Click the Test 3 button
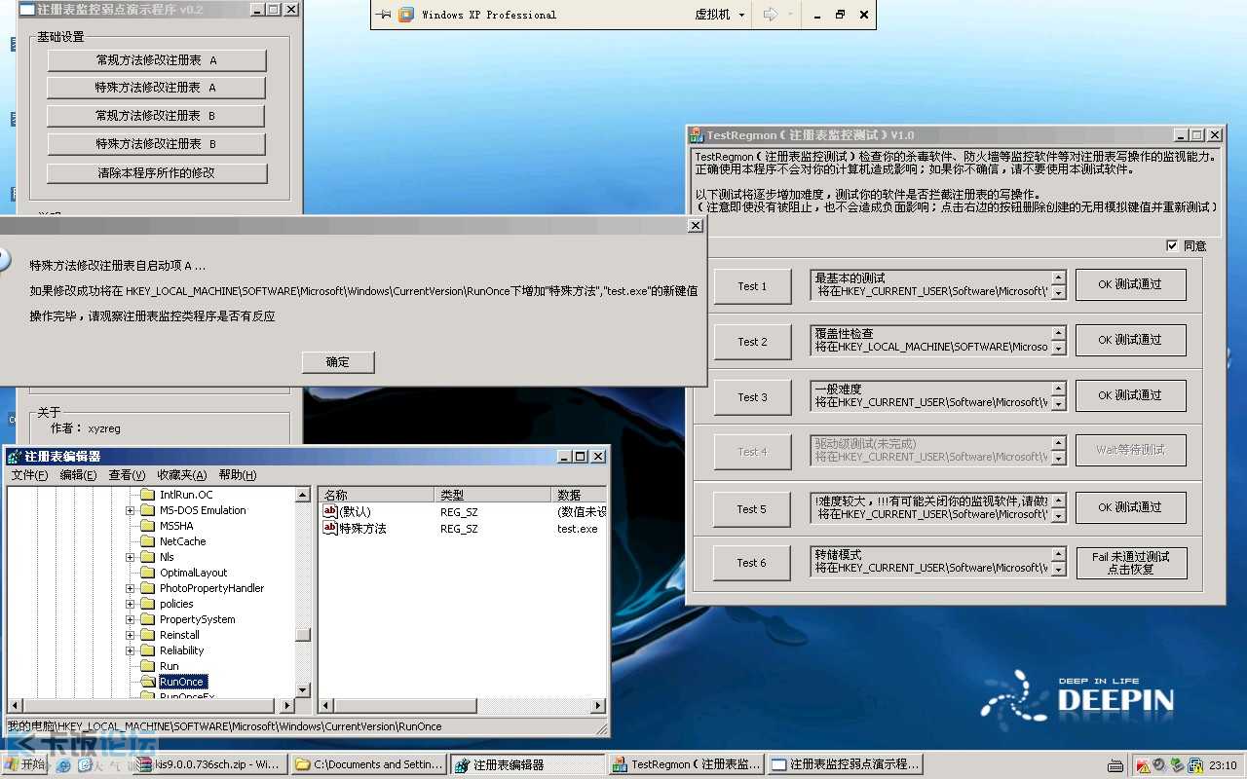 click(752, 397)
